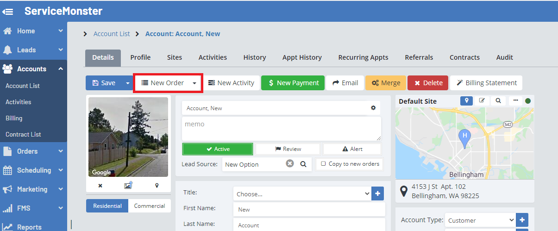Expand Leads menu chevron

(x=61, y=50)
